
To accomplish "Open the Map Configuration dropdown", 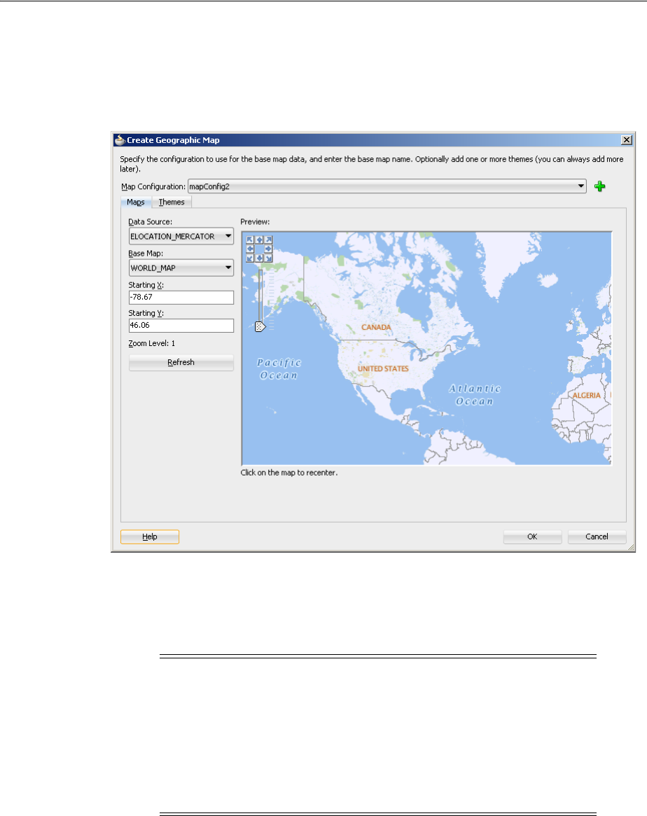I will coord(387,186).
